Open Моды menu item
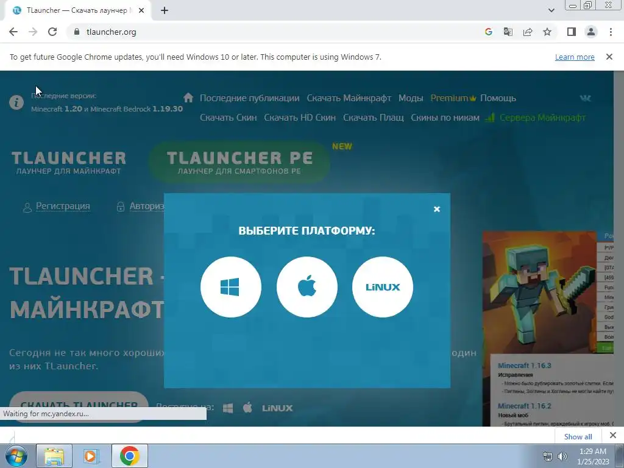 [411, 98]
